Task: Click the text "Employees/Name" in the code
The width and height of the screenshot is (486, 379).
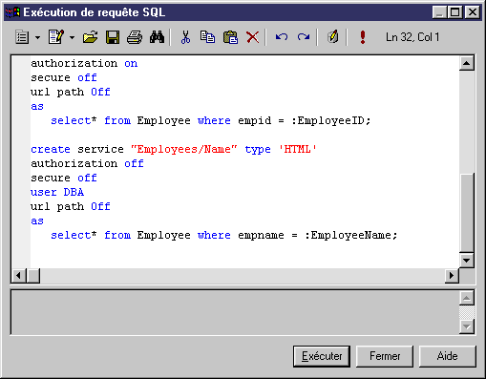Action: [184, 149]
